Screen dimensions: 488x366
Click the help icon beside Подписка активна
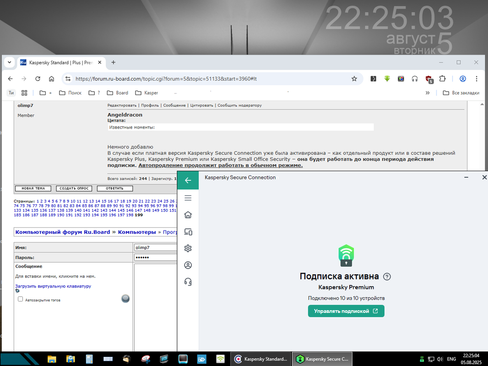(x=387, y=276)
